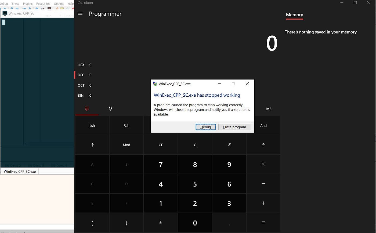Select the full keypad icon tab
Screen dimensions: 376x233
(x=87, y=109)
